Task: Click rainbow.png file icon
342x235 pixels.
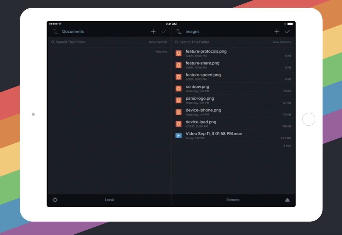Action: 178,89
